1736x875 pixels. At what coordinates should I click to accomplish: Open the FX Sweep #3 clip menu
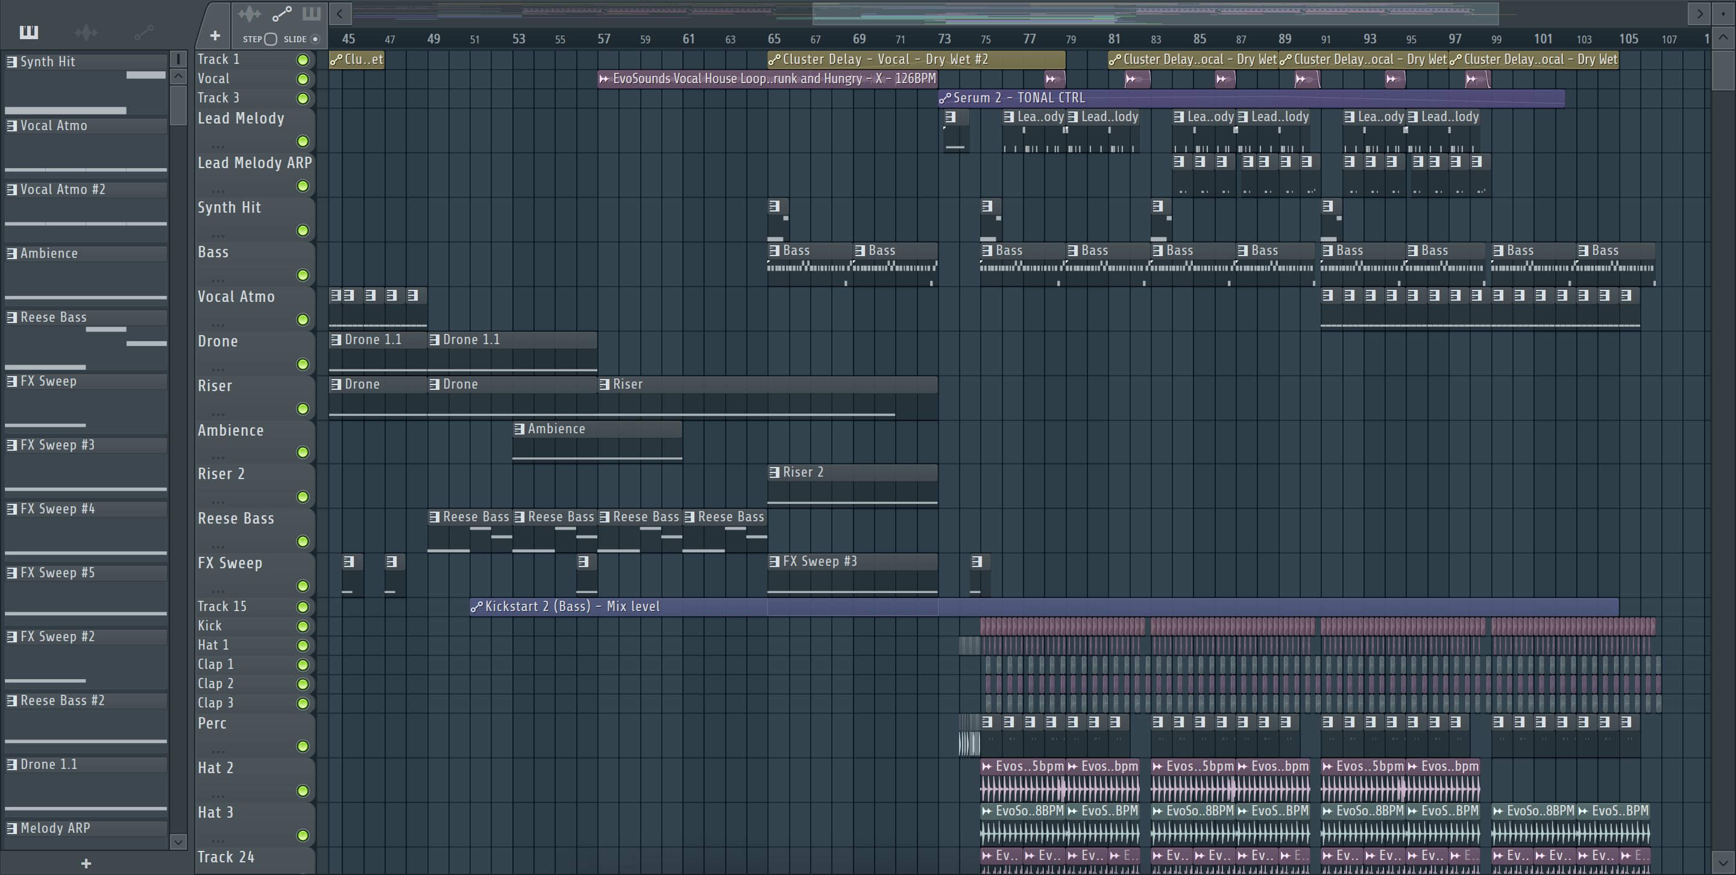coord(775,561)
